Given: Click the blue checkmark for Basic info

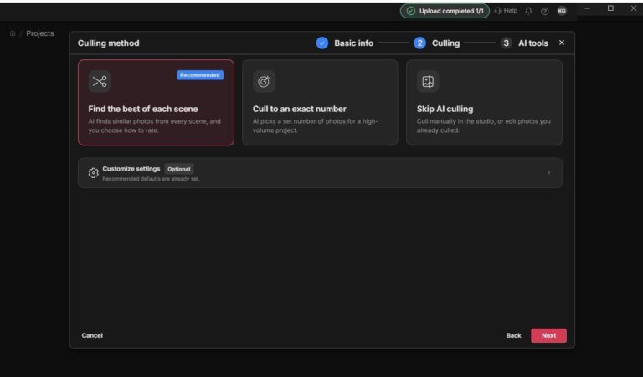Looking at the screenshot, I should (x=322, y=43).
